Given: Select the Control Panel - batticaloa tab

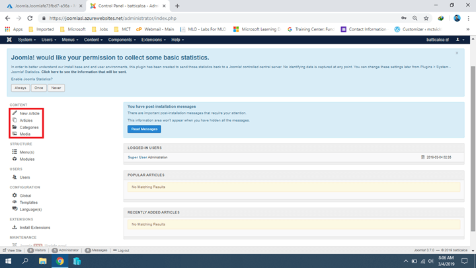Looking at the screenshot, I should point(127,6).
